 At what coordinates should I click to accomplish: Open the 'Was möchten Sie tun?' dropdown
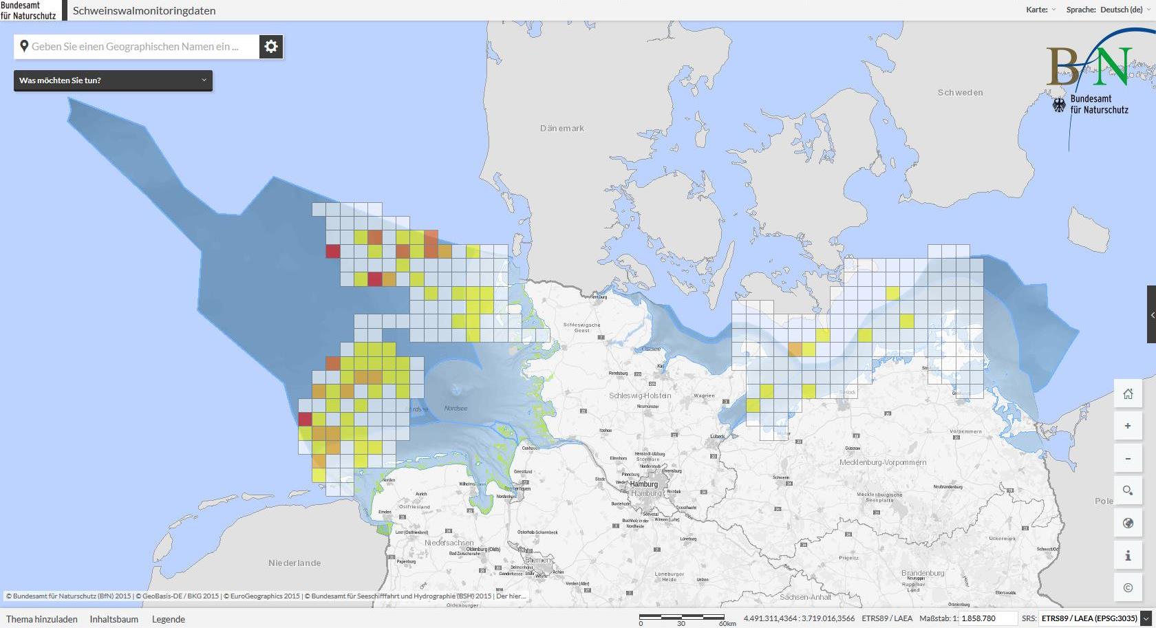click(113, 80)
